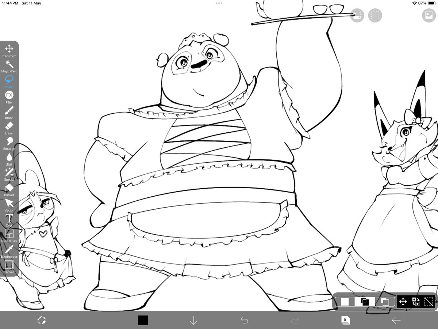Viewport: 438px width, 329px height.
Task: Select the Bucket fill tool
Action: (x=9, y=190)
